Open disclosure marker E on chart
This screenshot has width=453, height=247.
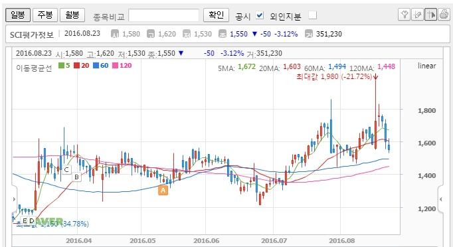(x=25, y=220)
